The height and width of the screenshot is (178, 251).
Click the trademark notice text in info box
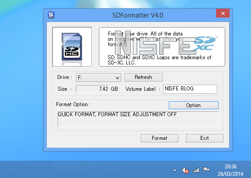pos(160,60)
